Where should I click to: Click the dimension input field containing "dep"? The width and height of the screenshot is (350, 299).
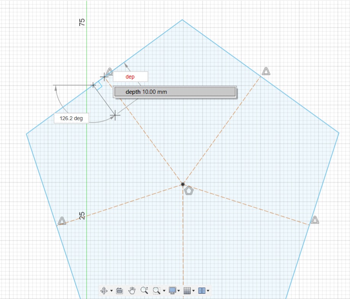point(130,77)
